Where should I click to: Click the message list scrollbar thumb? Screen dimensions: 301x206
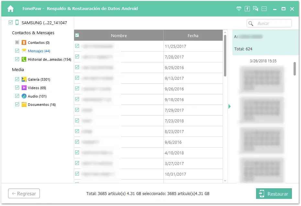tap(225, 56)
